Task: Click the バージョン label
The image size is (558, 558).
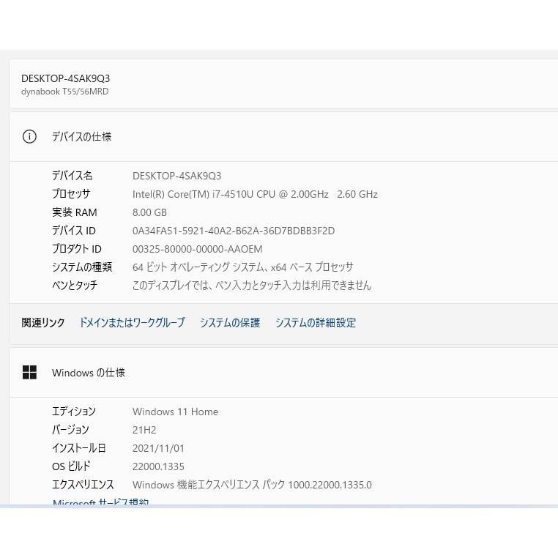Action: point(70,430)
